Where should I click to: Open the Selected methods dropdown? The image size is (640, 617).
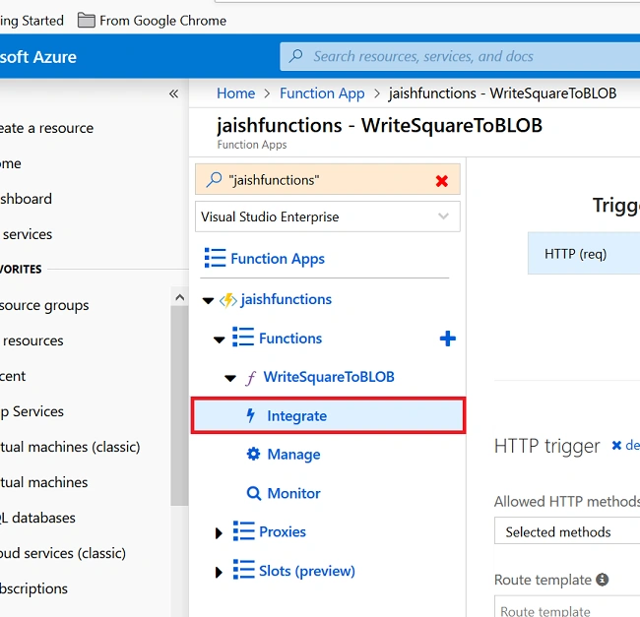pyautogui.click(x=567, y=531)
